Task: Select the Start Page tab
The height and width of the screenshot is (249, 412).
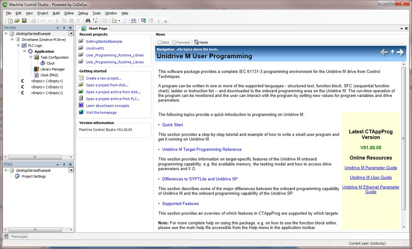Action: point(95,28)
